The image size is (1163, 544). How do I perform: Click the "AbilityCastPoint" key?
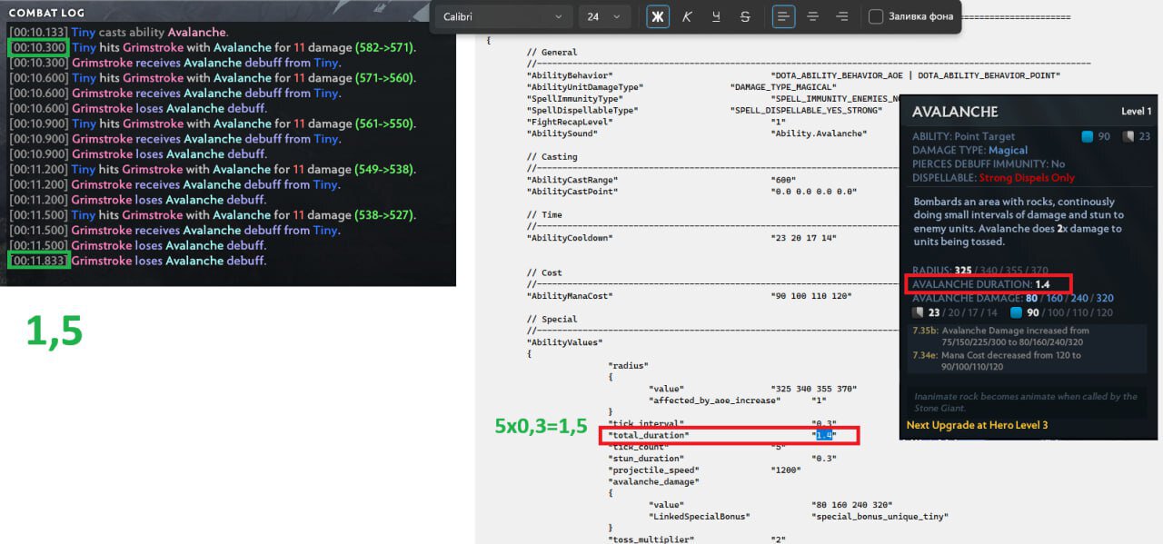[x=572, y=192]
